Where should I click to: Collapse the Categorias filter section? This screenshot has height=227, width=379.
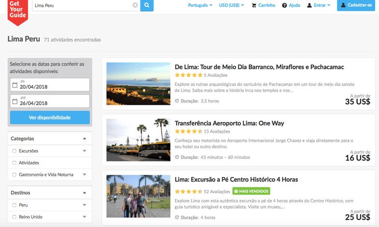click(x=84, y=139)
